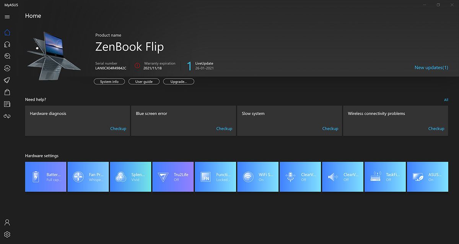Open the WiFi tile showing On
This screenshot has width=459, height=244.
pyautogui.click(x=258, y=177)
